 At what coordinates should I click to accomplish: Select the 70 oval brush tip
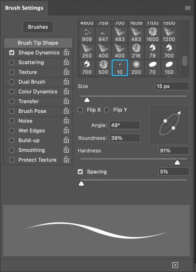pos(152,68)
